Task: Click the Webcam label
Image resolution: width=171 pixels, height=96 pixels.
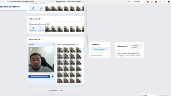Action: coord(31,45)
